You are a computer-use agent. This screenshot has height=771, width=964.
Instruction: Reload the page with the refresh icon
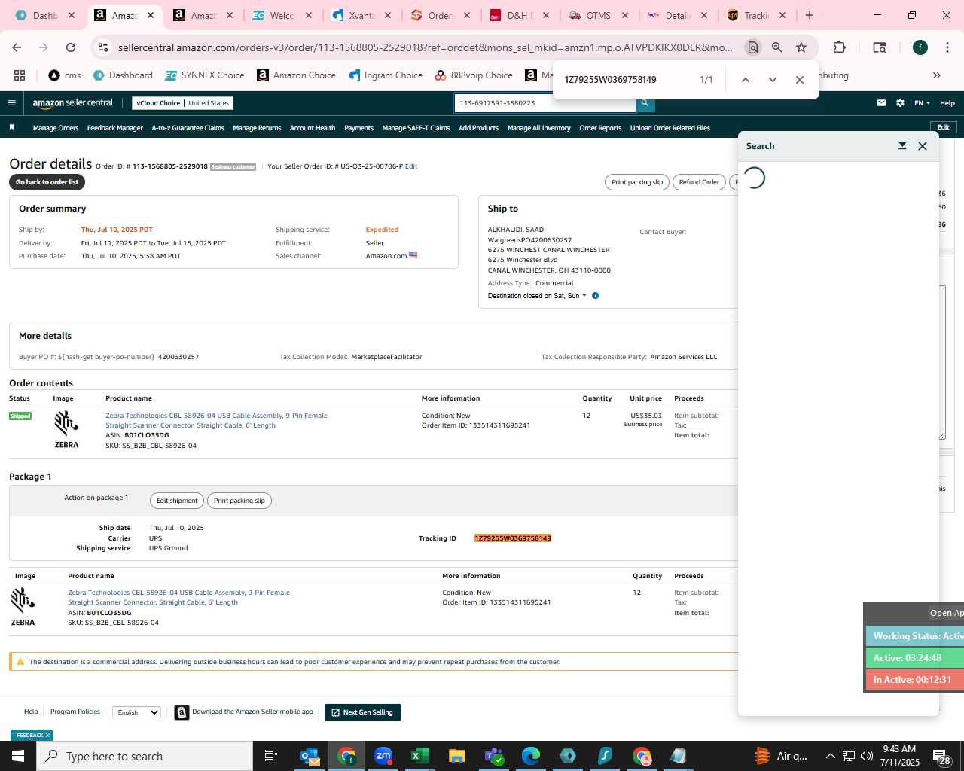coord(71,47)
